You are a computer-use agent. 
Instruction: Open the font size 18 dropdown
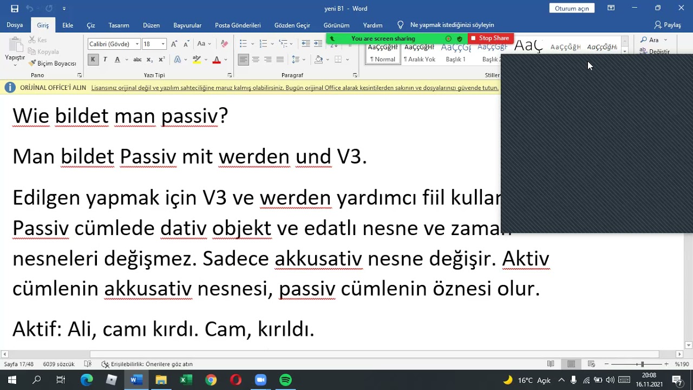(x=163, y=44)
